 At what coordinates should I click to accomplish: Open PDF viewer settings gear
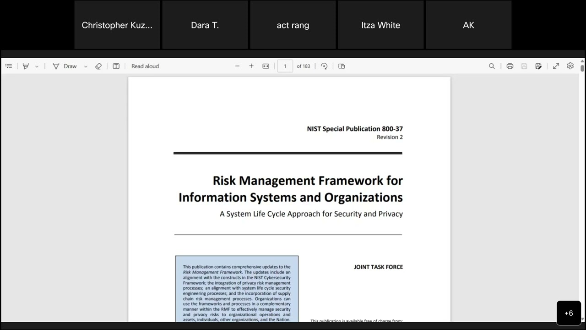570,66
